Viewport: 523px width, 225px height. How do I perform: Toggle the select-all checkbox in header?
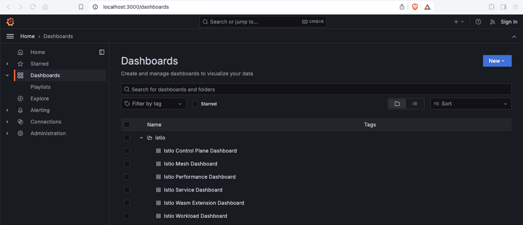coord(127,125)
